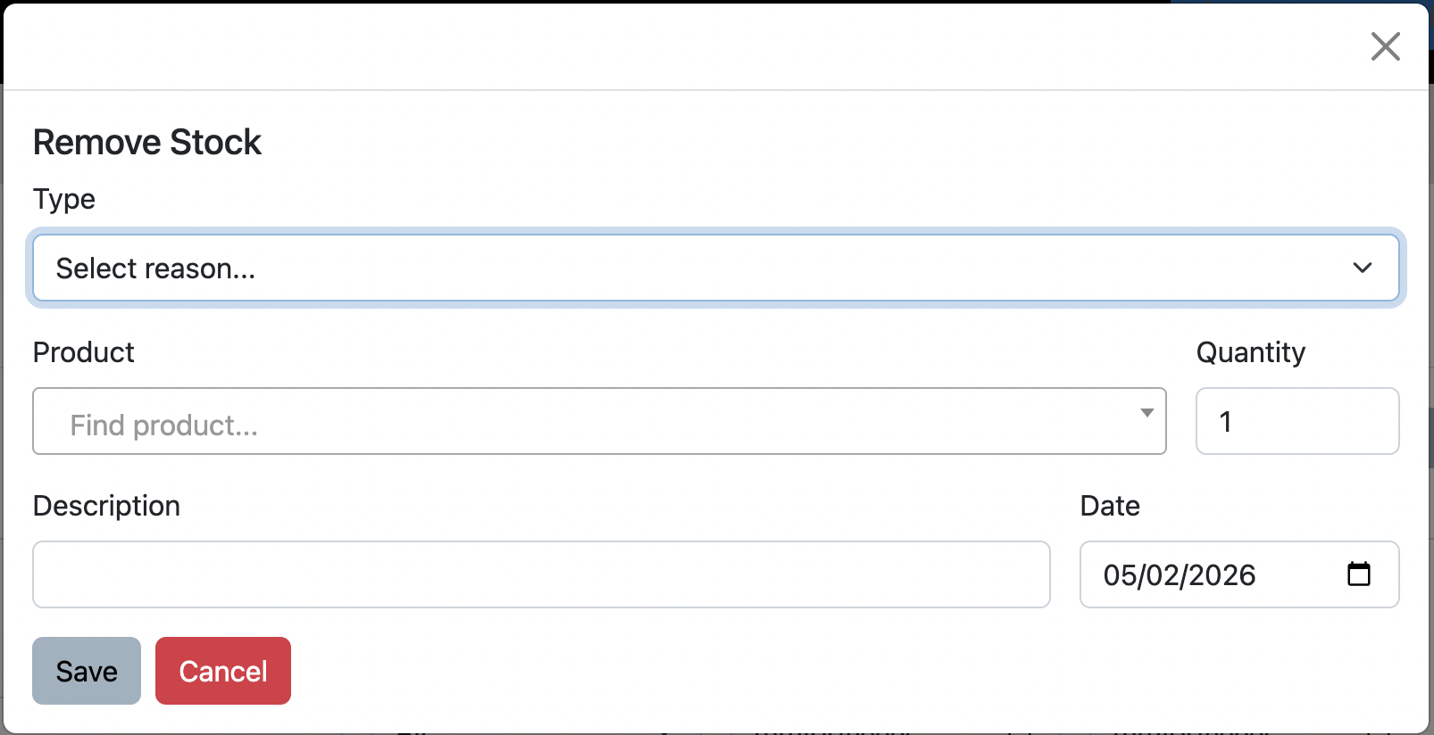Click the Quantity field label
Viewport: 1434px width, 735px height.
[1251, 353]
